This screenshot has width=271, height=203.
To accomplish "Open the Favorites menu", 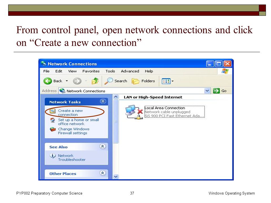I will pyautogui.click(x=91, y=71).
